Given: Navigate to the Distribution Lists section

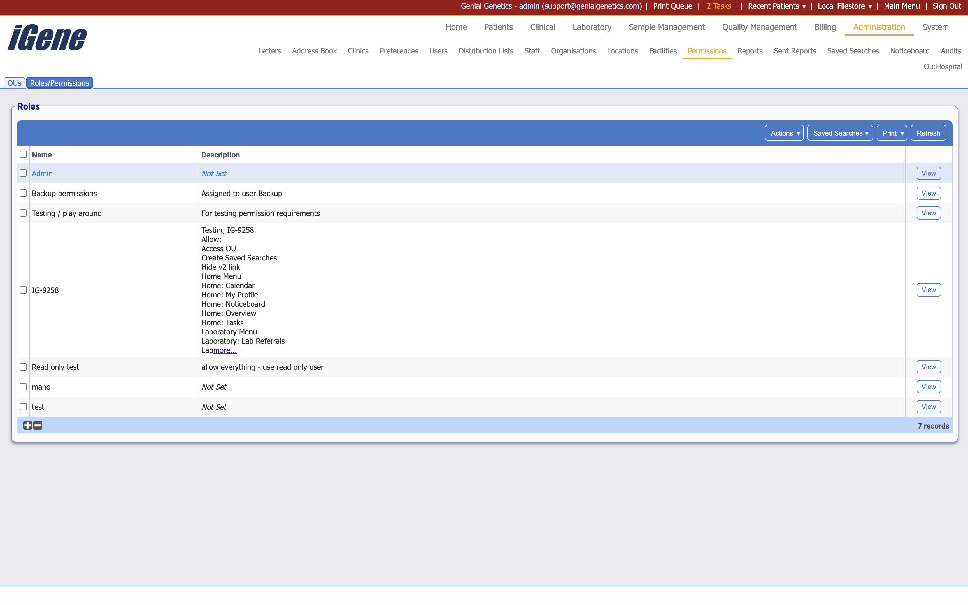Looking at the screenshot, I should (486, 51).
